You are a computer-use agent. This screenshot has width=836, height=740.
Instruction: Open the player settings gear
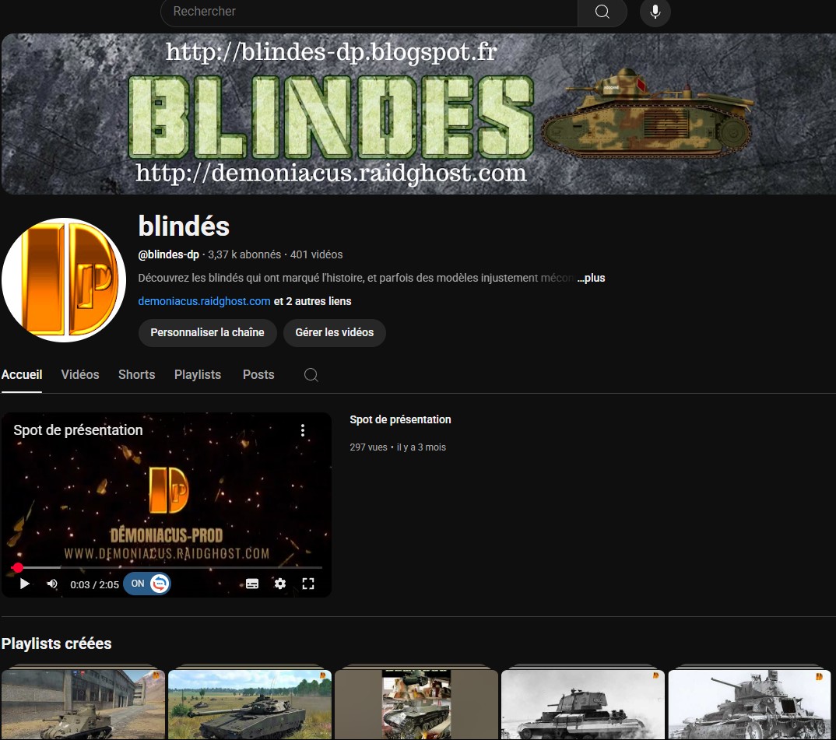(280, 584)
